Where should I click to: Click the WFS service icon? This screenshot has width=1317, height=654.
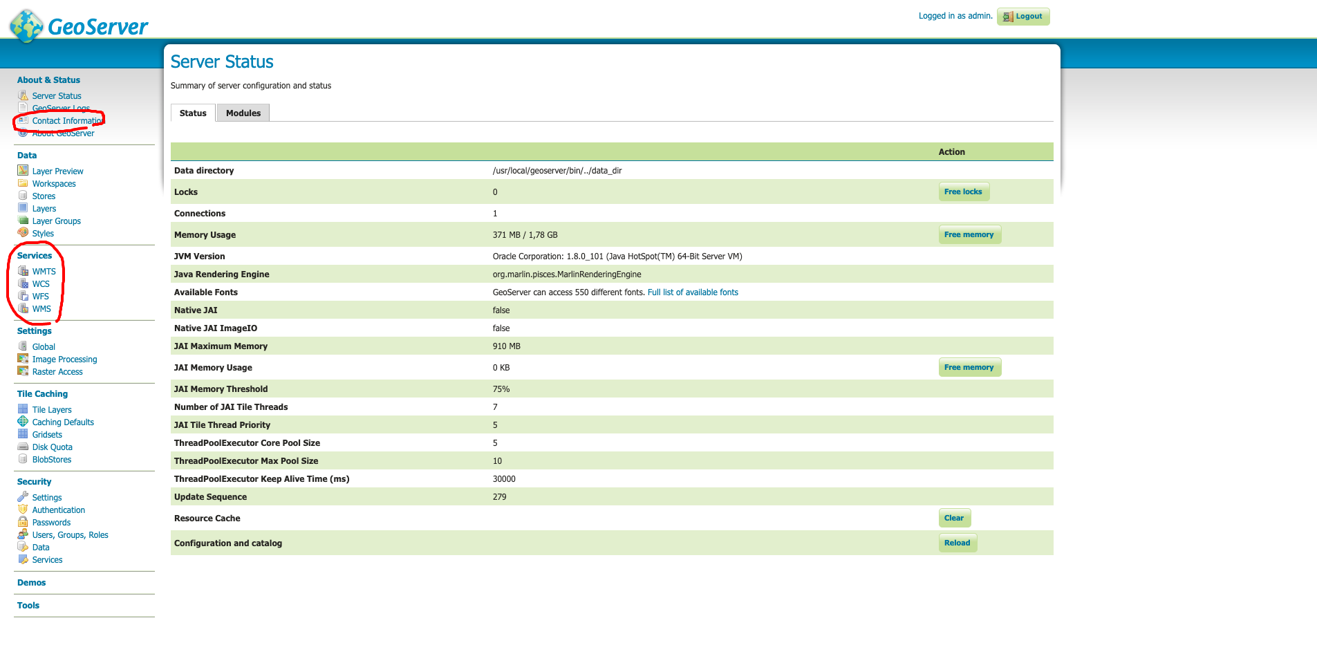pyautogui.click(x=23, y=296)
